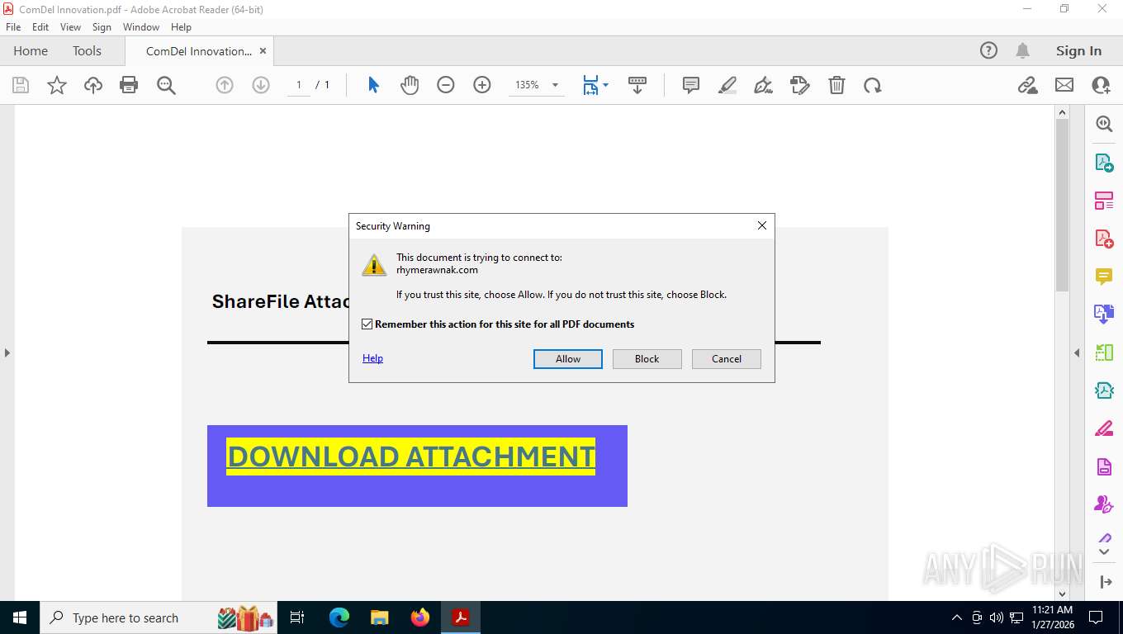This screenshot has height=634, width=1123.
Task: Switch to the Tools tab
Action: point(87,50)
